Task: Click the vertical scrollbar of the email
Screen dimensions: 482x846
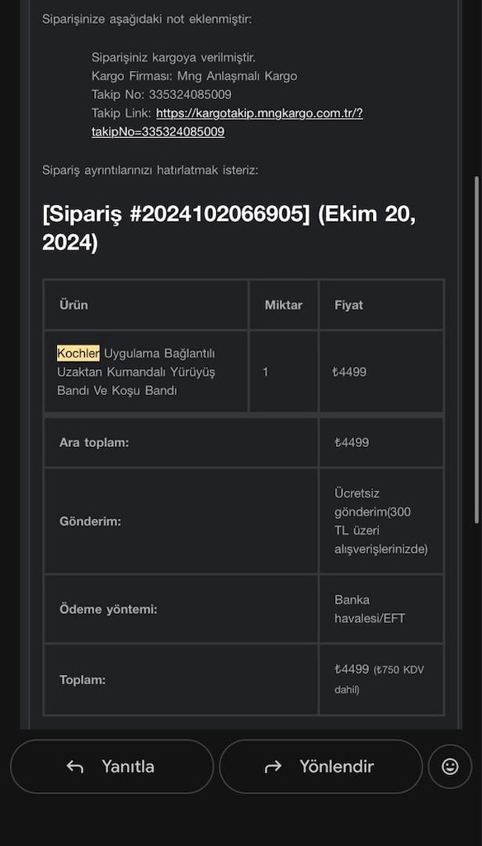Action: (476, 349)
